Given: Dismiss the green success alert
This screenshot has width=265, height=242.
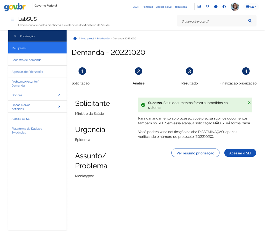Looking at the screenshot, I should coord(249,103).
